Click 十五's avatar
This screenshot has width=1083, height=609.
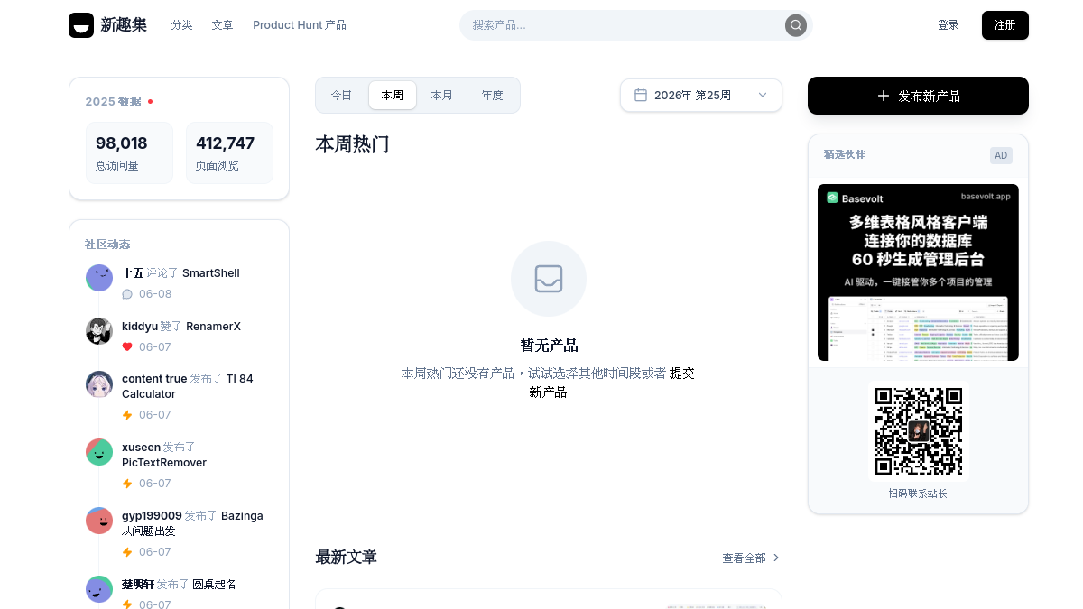pyautogui.click(x=99, y=278)
